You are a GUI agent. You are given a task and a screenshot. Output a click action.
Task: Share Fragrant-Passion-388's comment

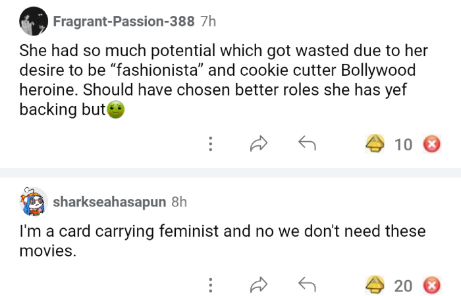[x=259, y=144]
